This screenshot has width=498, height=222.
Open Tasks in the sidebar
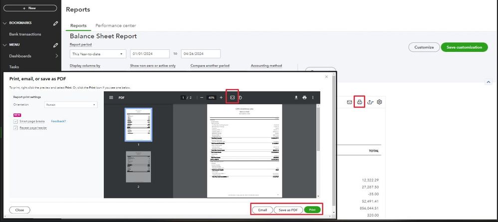tap(14, 67)
